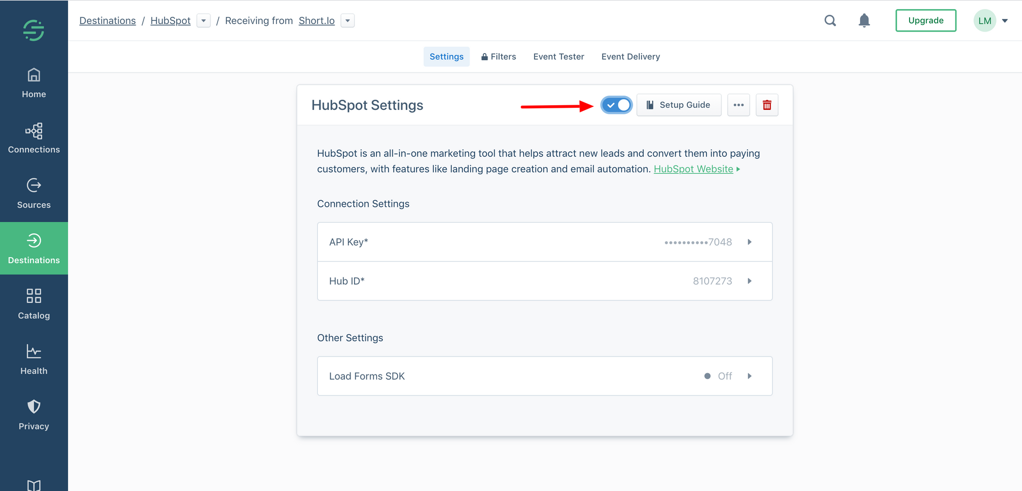The width and height of the screenshot is (1022, 491).
Task: Open the LM account menu
Action: pos(991,20)
